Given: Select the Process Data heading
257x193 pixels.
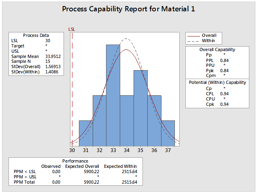Looking at the screenshot, I should pos(36,36).
